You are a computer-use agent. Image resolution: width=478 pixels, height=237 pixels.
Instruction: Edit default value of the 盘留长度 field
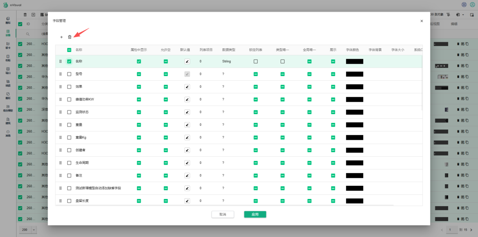pyautogui.click(x=187, y=201)
